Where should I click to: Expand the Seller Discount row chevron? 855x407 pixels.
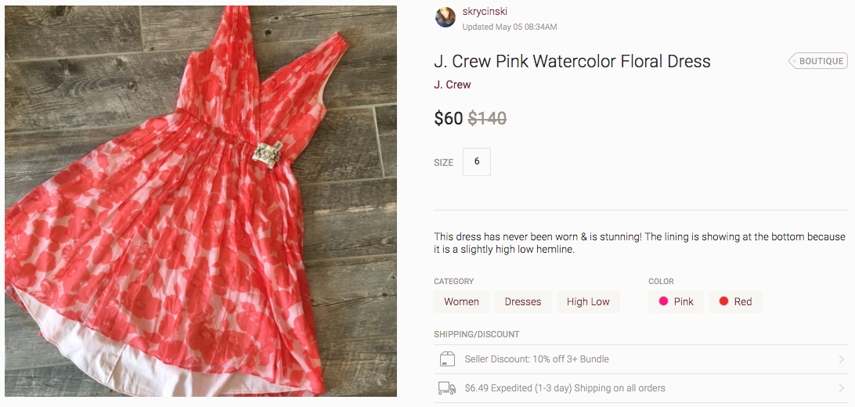(842, 359)
